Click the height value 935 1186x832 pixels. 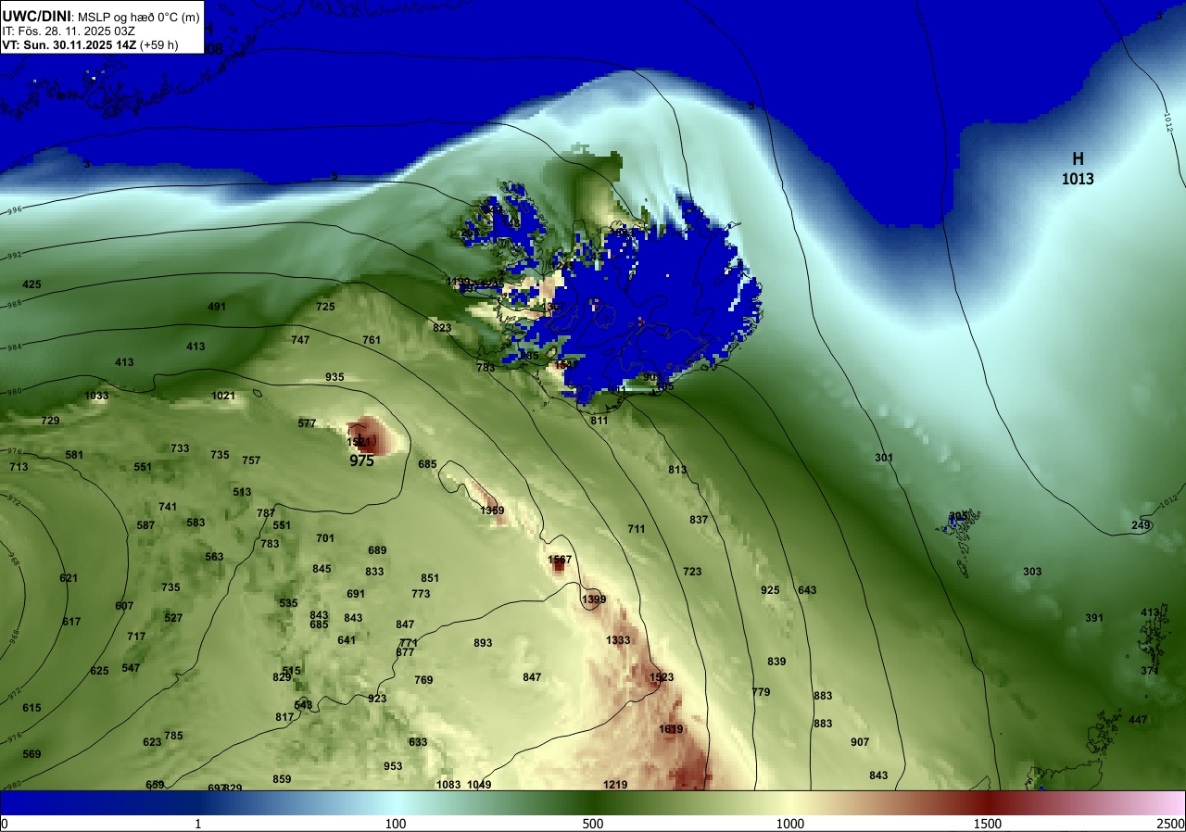[334, 377]
